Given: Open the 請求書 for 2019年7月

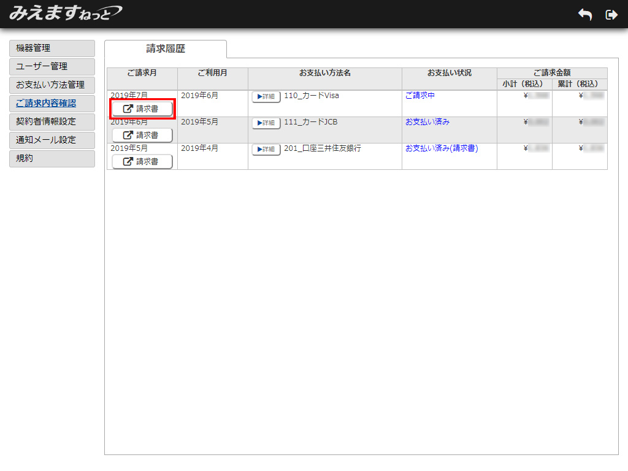Looking at the screenshot, I should click(x=142, y=109).
